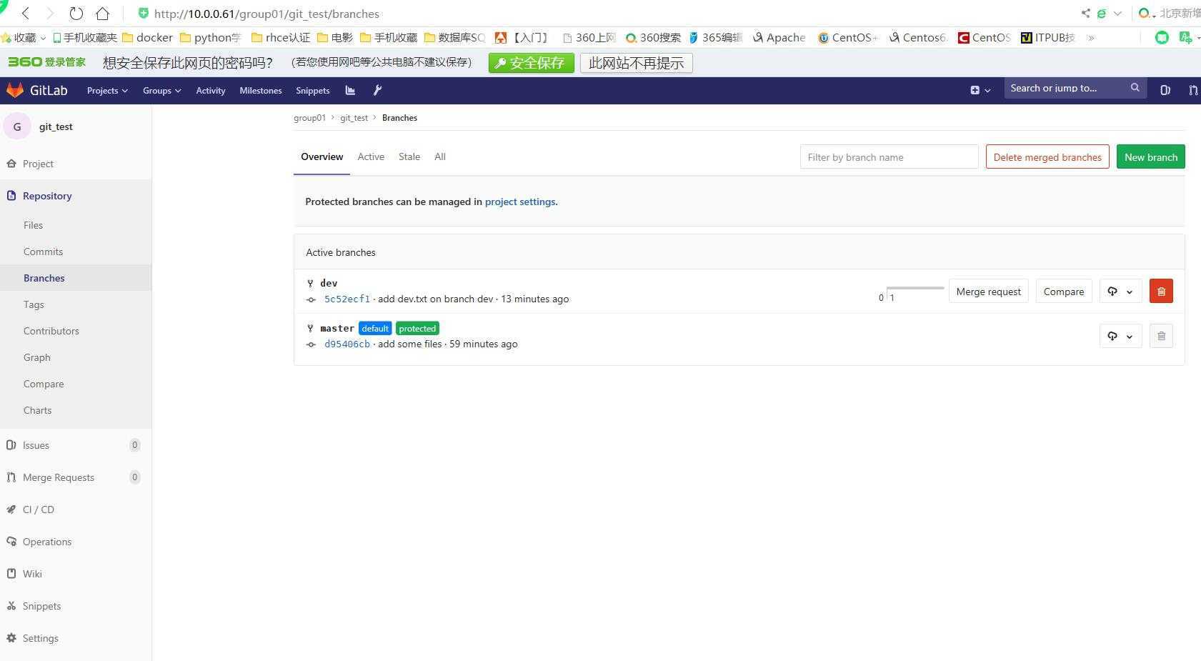The width and height of the screenshot is (1201, 661).
Task: Go to group01 in the breadcrumb
Action: (309, 118)
